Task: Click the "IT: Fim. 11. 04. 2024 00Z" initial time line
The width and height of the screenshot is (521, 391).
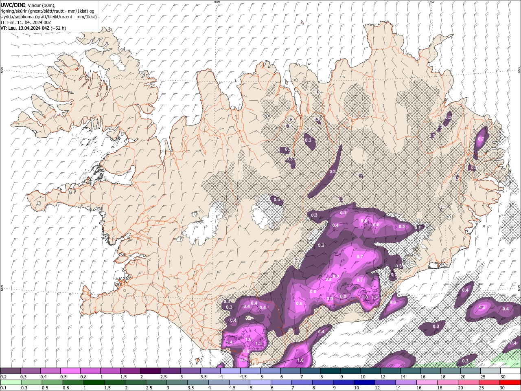Action: pyautogui.click(x=26, y=22)
